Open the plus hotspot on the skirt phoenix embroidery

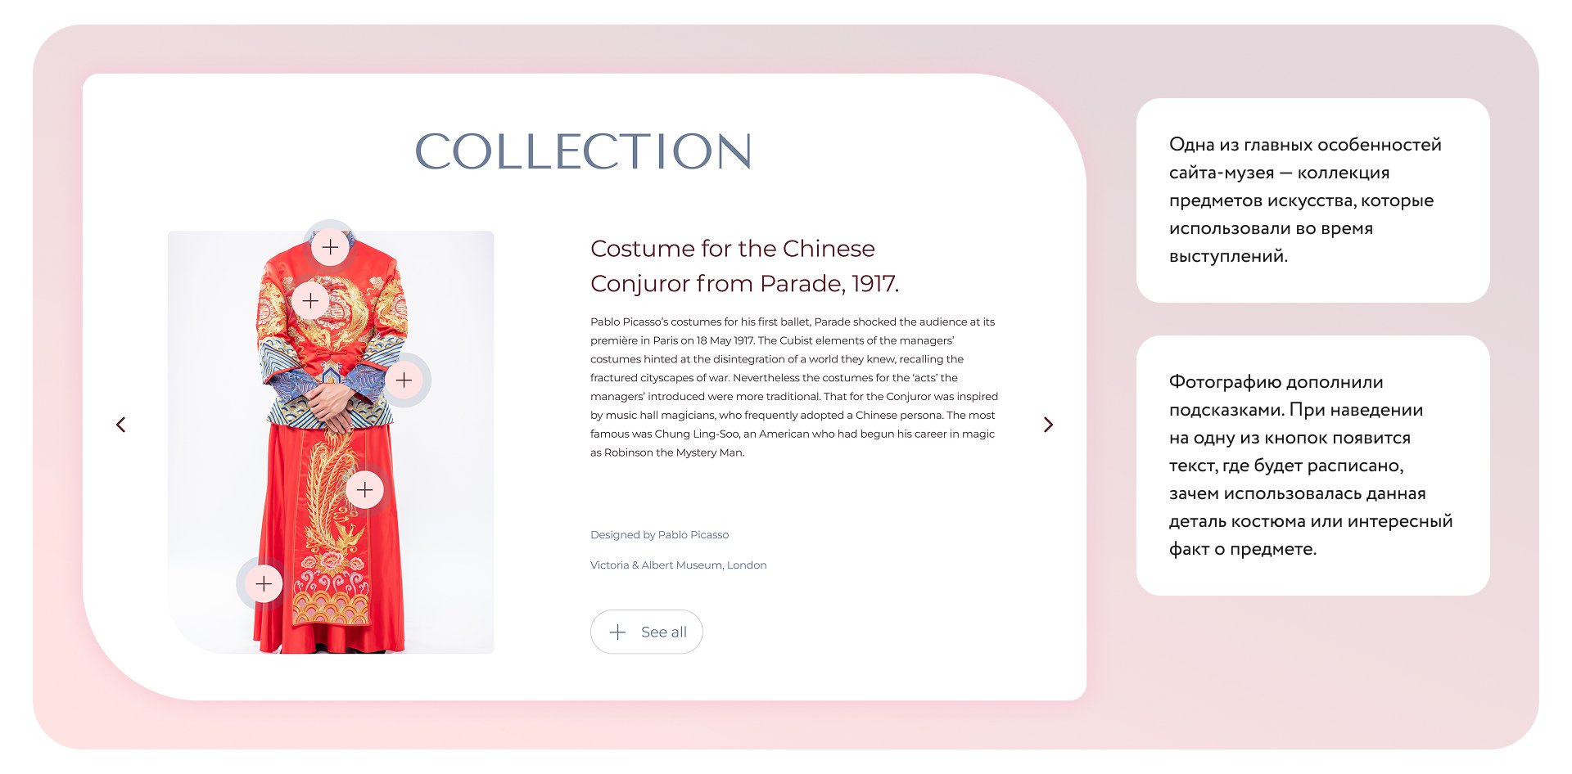(x=365, y=489)
